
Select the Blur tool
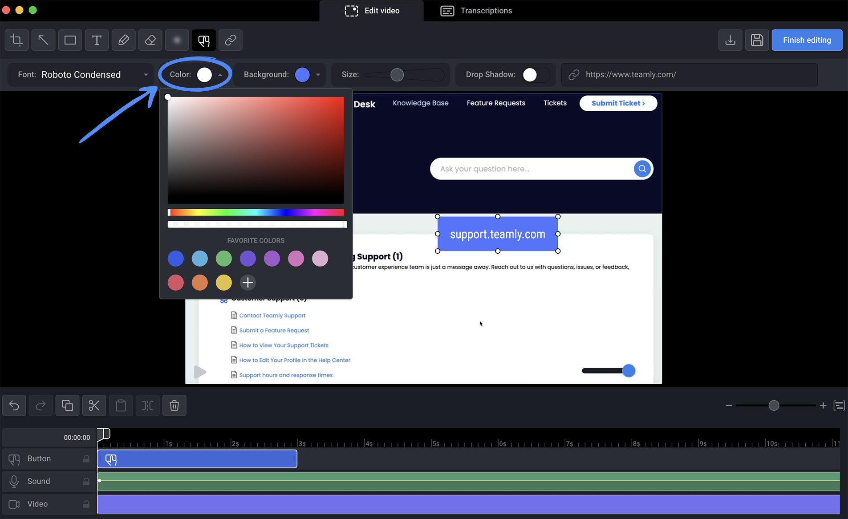coord(177,40)
